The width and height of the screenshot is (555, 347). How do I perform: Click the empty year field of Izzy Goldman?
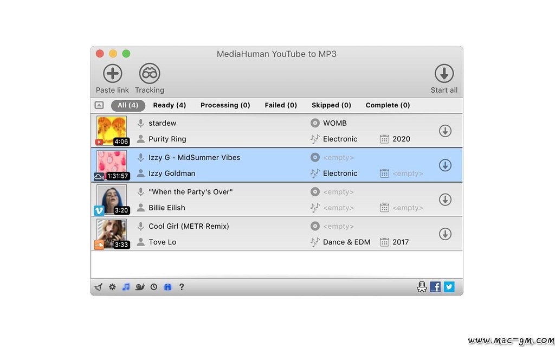408,173
